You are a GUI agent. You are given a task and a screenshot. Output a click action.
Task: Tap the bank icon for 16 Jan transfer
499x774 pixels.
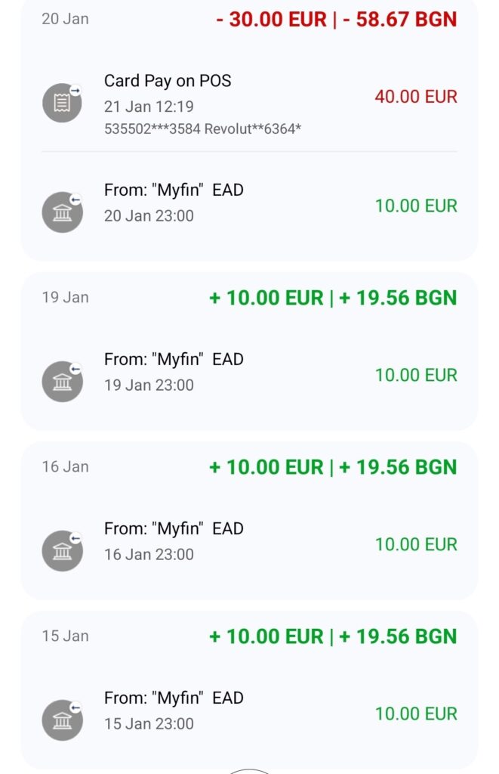[62, 551]
